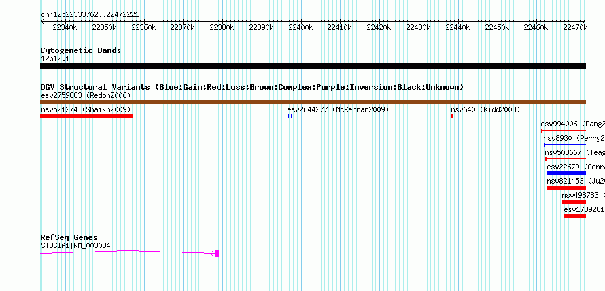Click the chr12:22333762..22472221 coordinate label

coord(90,15)
